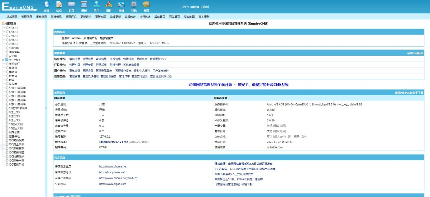Select QQ账号申诉 in the sidebar tree
The width and height of the screenshot is (430, 197).
[16, 161]
